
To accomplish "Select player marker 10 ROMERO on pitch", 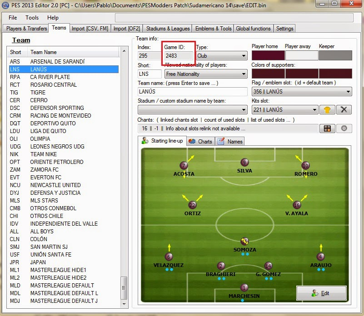I will click(x=305, y=165).
